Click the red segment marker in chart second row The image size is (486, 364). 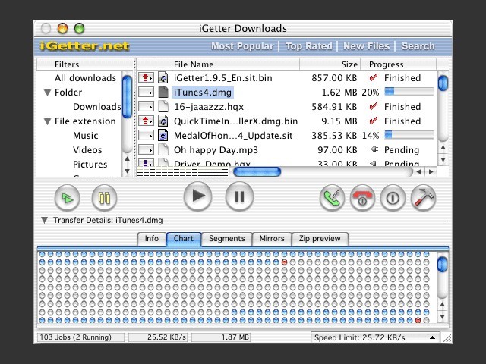[284, 262]
